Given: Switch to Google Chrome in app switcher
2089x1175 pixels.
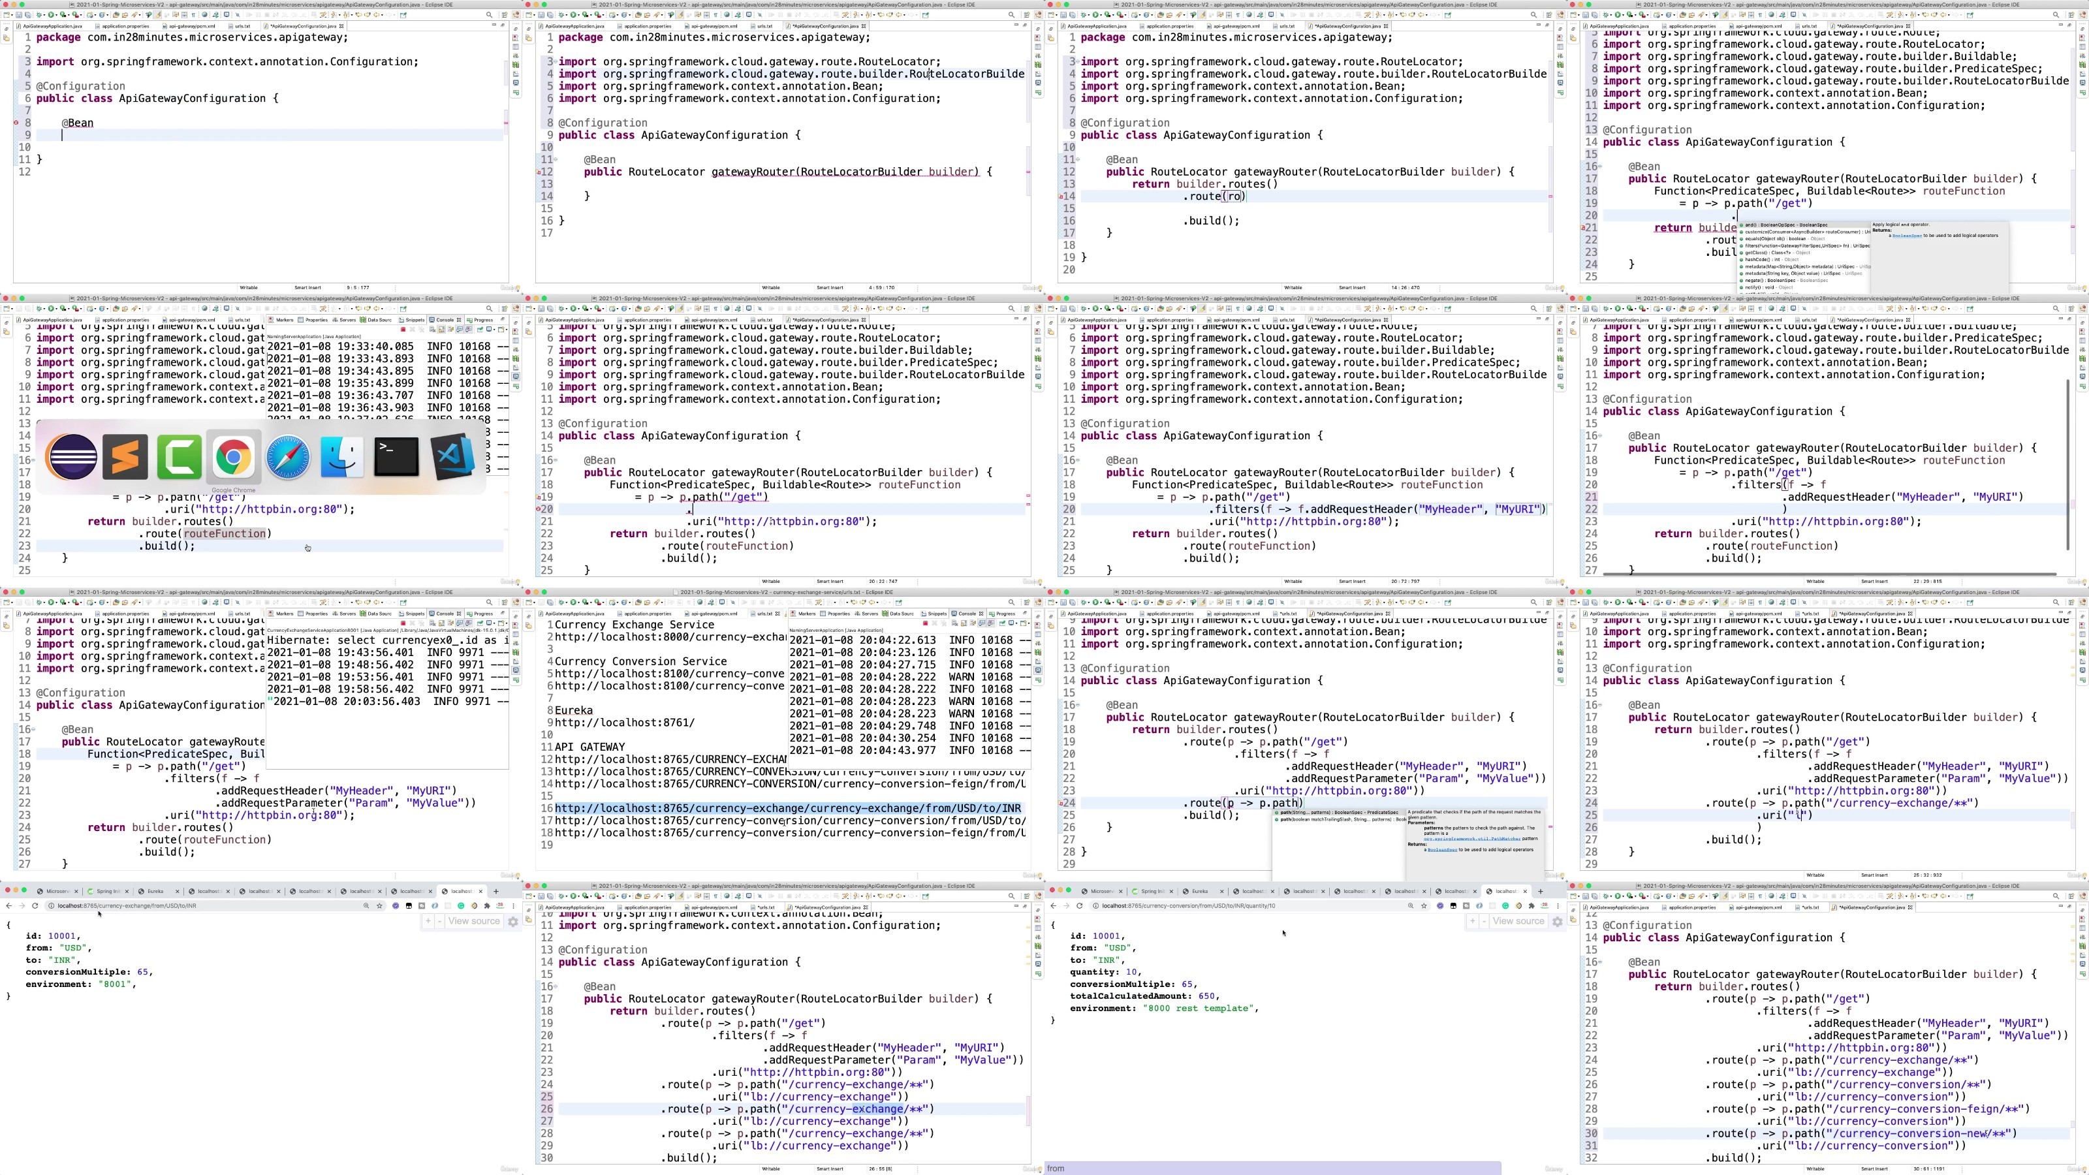Looking at the screenshot, I should pos(234,456).
